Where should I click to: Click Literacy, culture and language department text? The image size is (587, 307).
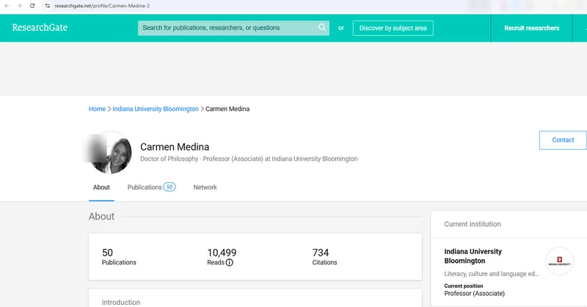[x=491, y=274]
